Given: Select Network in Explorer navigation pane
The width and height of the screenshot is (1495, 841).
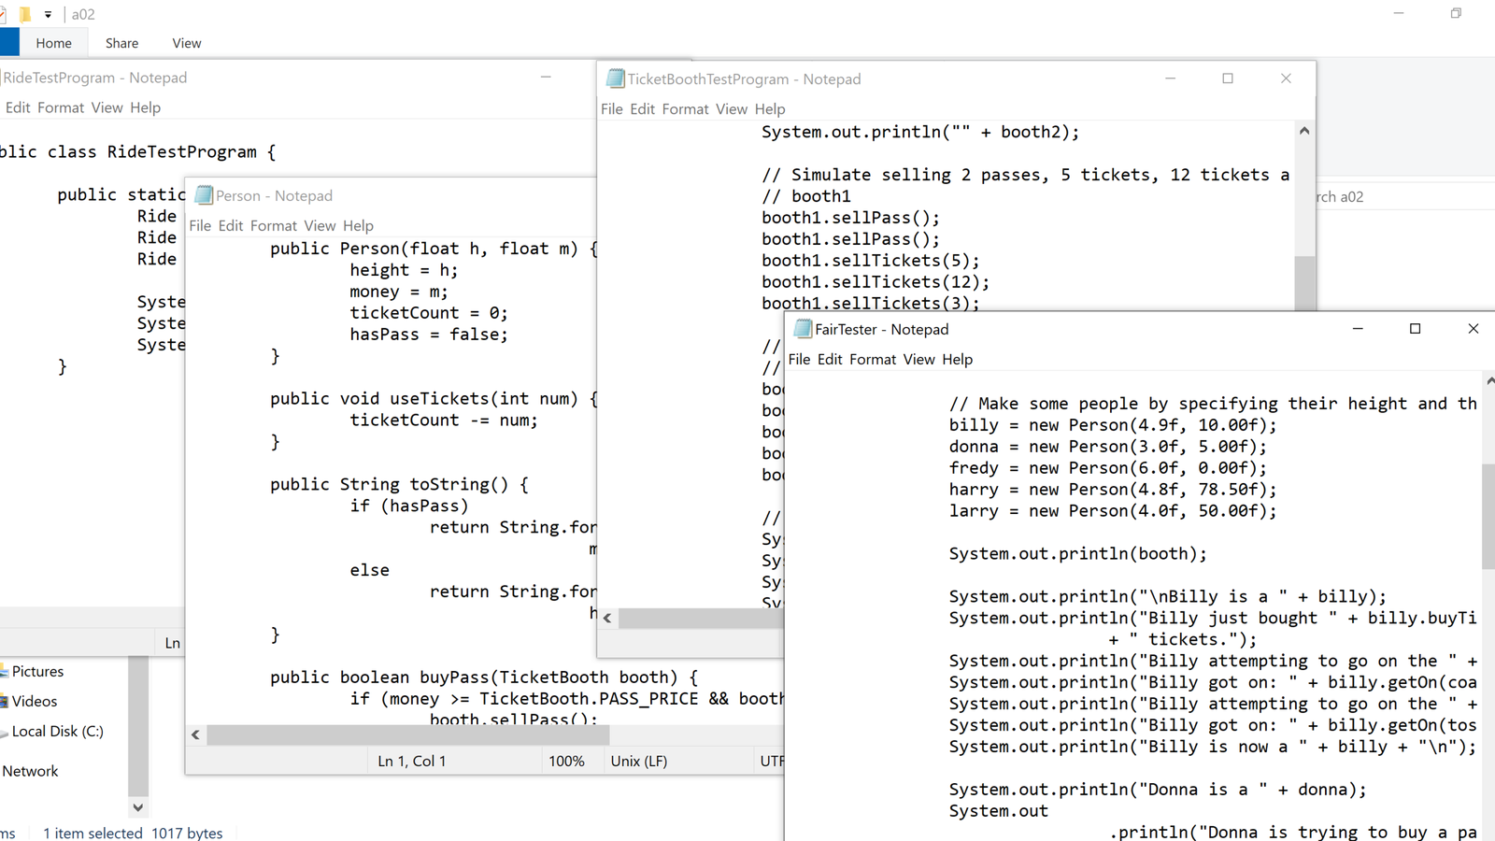Looking at the screenshot, I should pos(30,771).
